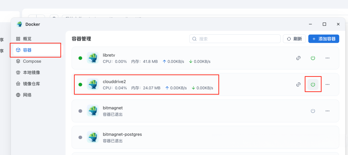
Task: Toggle power for libretv container
Action: pos(313,58)
